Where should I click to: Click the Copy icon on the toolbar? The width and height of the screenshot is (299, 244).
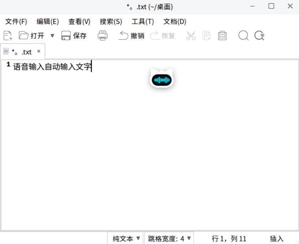207,36
